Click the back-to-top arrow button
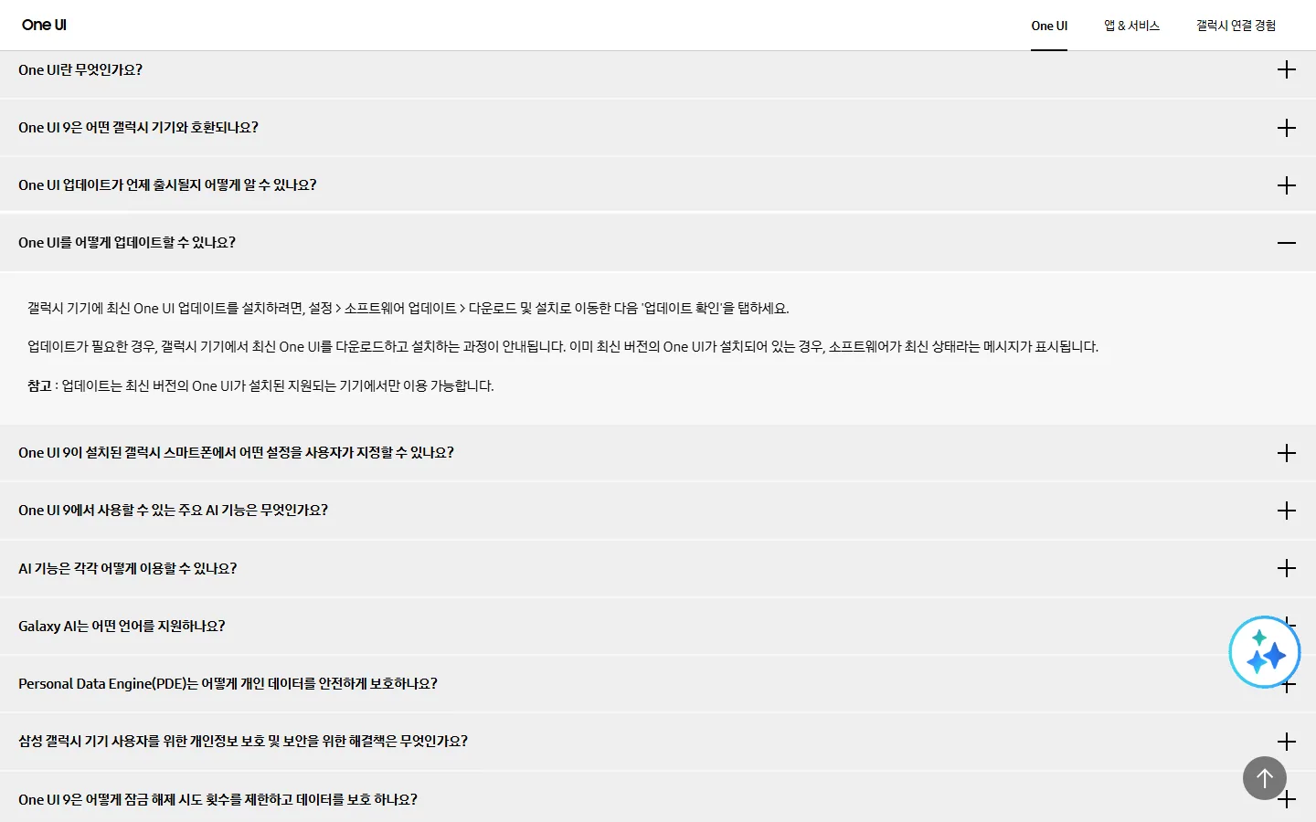This screenshot has height=822, width=1316. click(x=1265, y=778)
